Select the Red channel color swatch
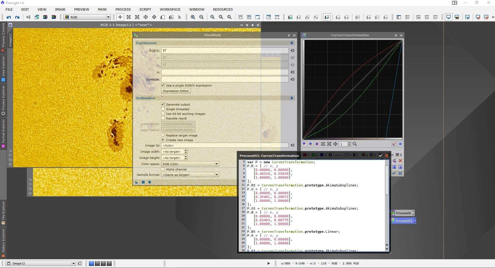This screenshot has height=268, width=495. [305, 155]
